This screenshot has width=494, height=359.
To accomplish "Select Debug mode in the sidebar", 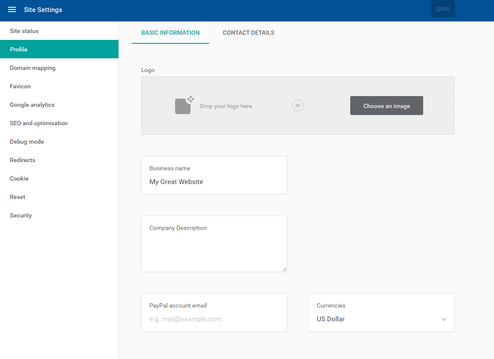I will (x=27, y=142).
